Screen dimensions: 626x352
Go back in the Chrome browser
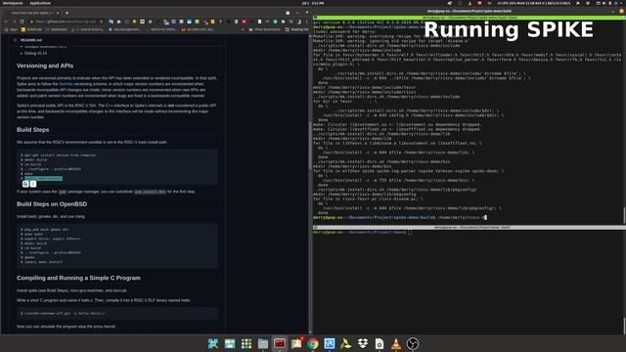[6, 22]
